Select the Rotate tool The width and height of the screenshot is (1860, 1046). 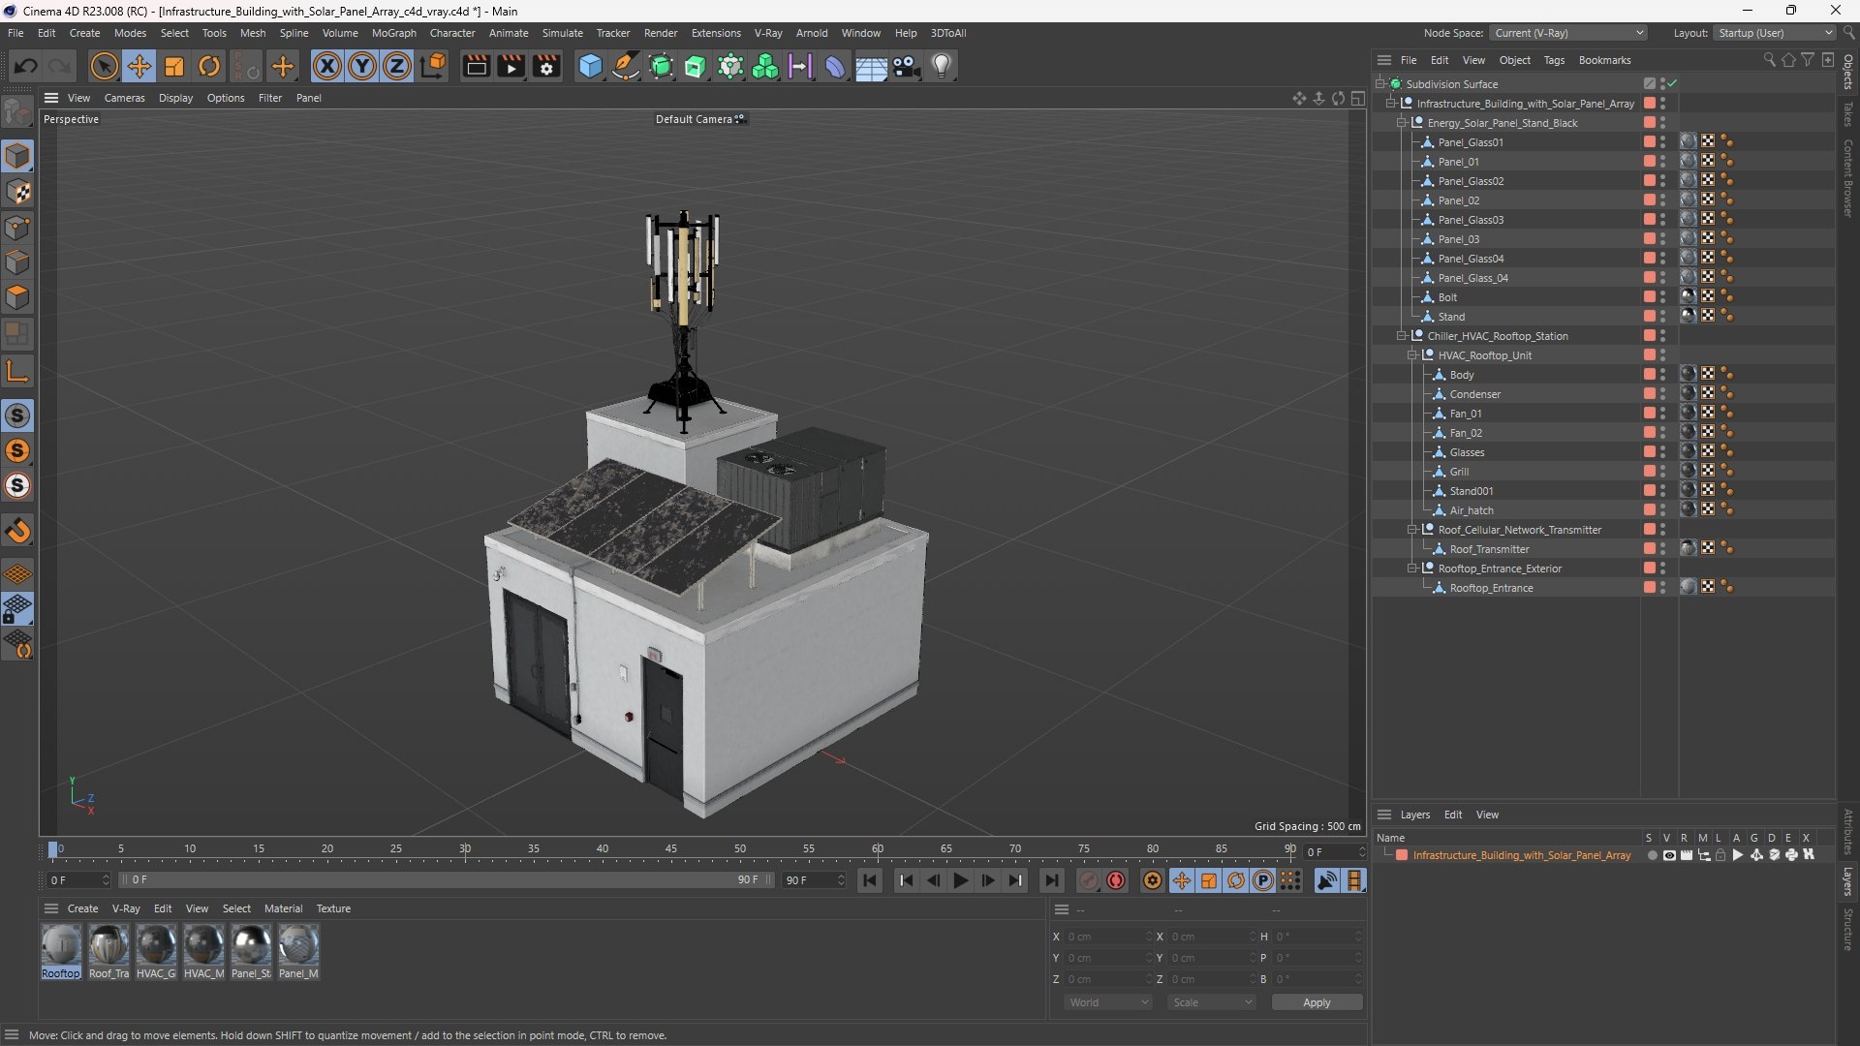[209, 66]
